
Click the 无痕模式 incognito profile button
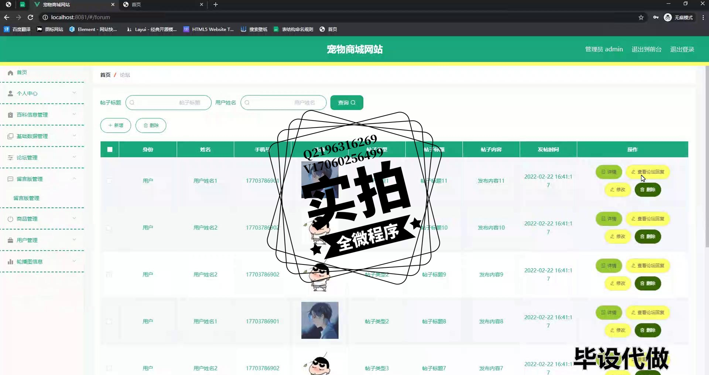679,17
